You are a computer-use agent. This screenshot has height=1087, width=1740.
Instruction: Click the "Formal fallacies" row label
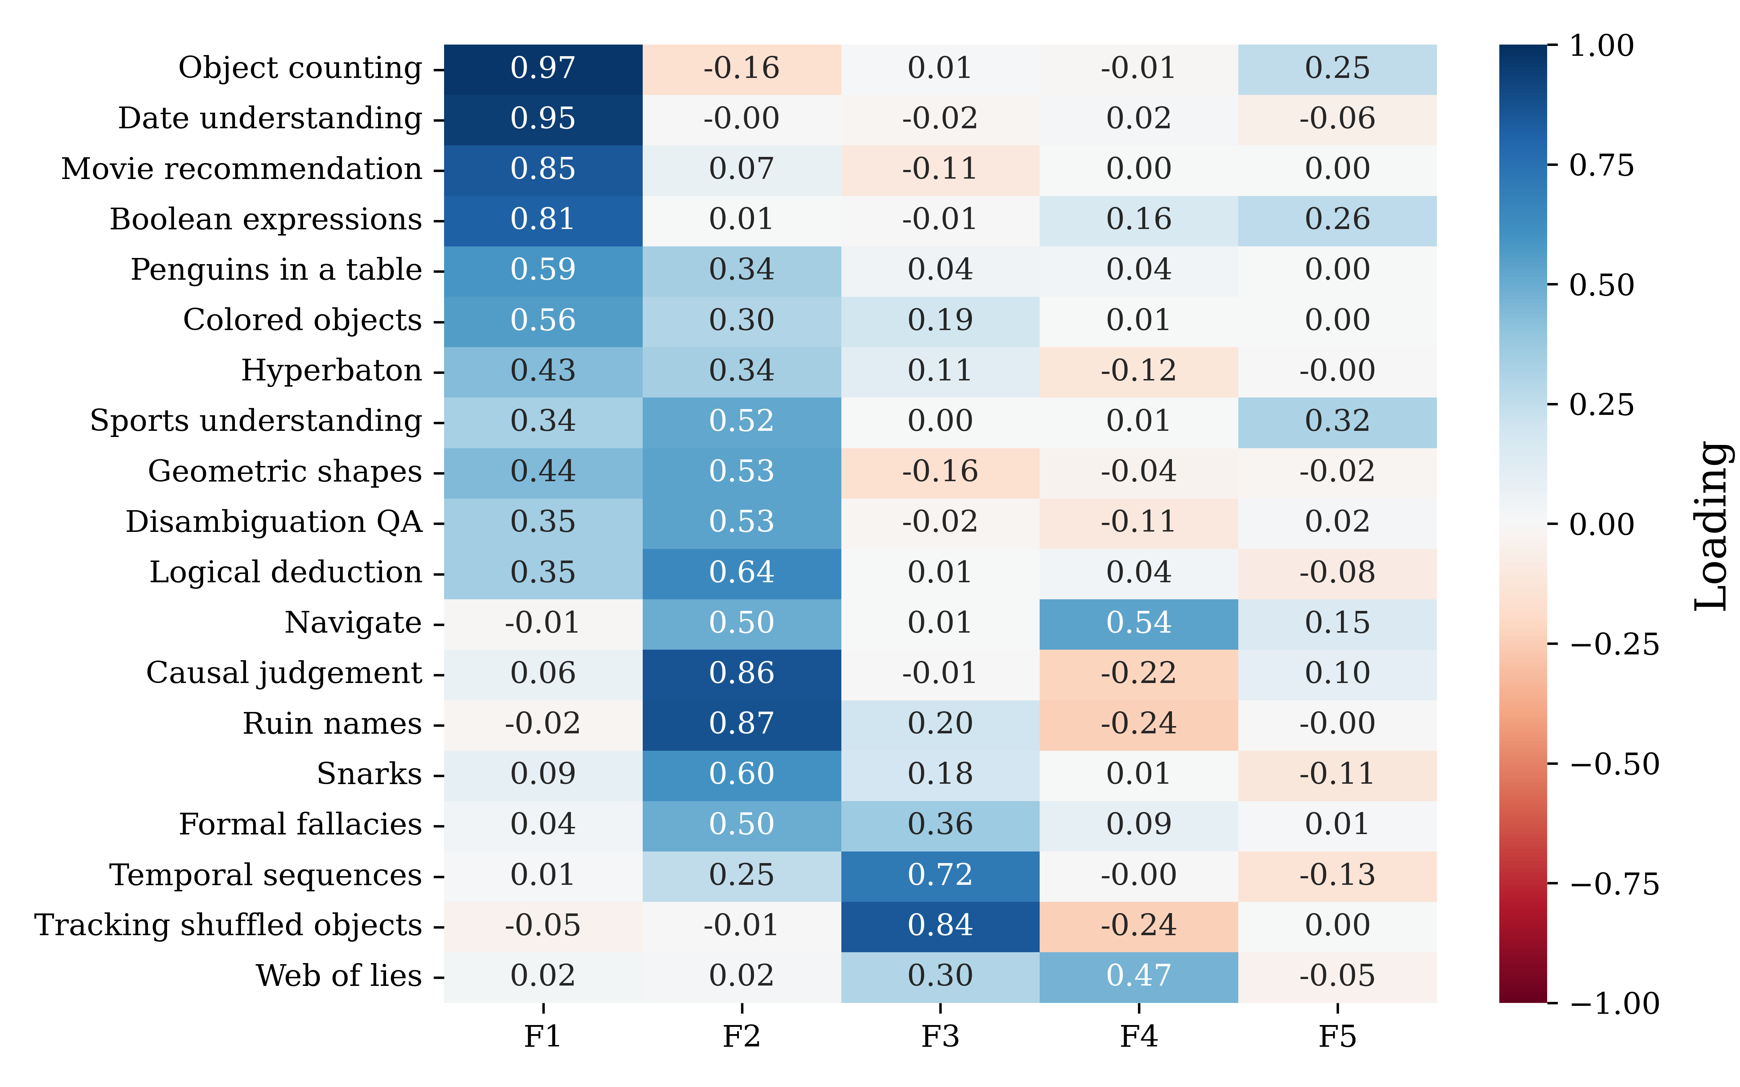coord(301,825)
